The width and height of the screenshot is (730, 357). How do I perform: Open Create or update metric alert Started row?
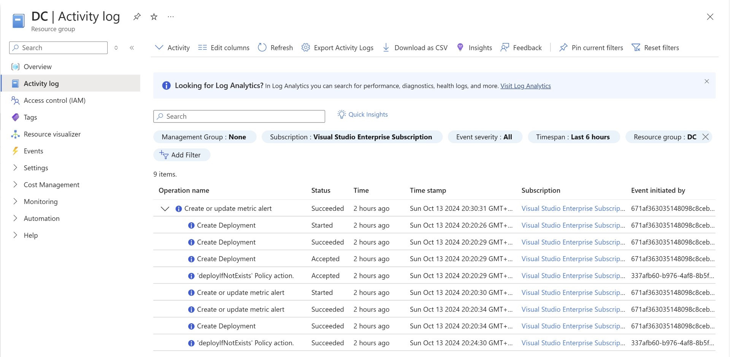(x=241, y=292)
